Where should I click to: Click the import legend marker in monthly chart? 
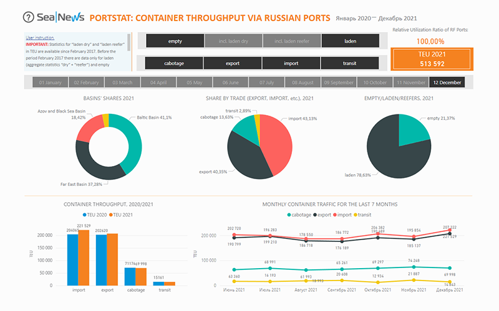tap(335, 215)
